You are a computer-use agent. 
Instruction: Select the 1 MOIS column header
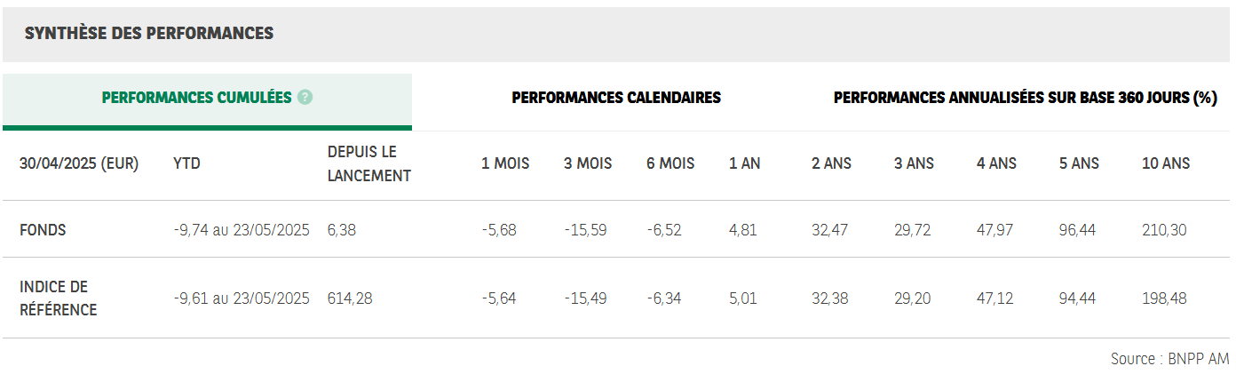pos(505,163)
